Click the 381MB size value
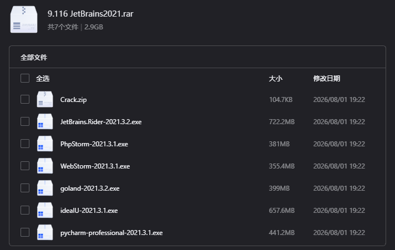395x250 pixels. (279, 144)
